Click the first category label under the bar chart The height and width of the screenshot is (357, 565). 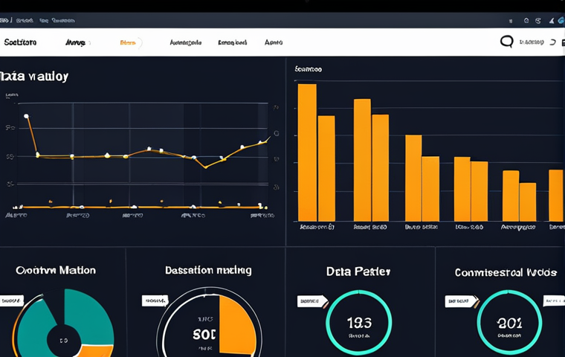(317, 227)
